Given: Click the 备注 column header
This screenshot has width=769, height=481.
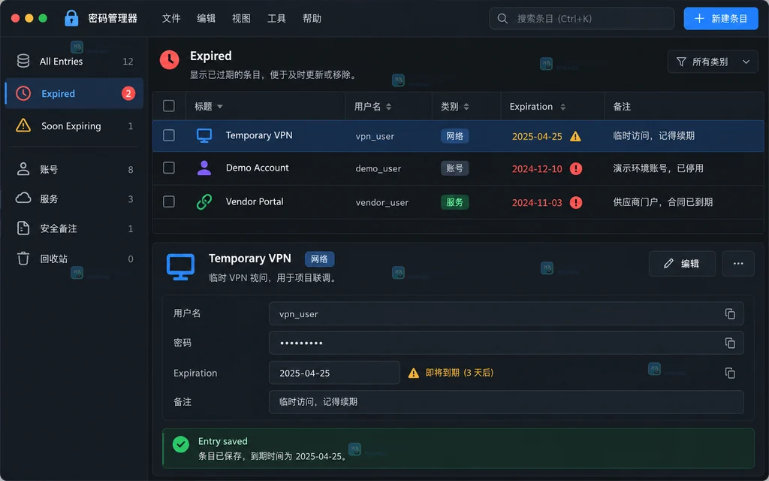Looking at the screenshot, I should 622,107.
